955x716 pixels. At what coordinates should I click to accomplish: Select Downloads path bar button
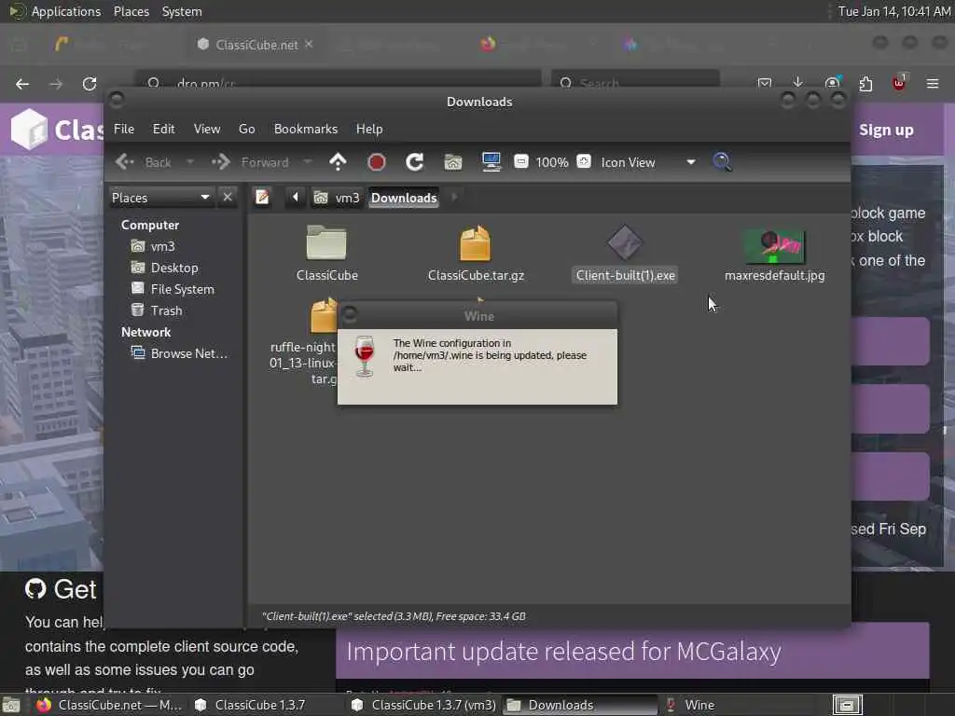pyautogui.click(x=404, y=198)
